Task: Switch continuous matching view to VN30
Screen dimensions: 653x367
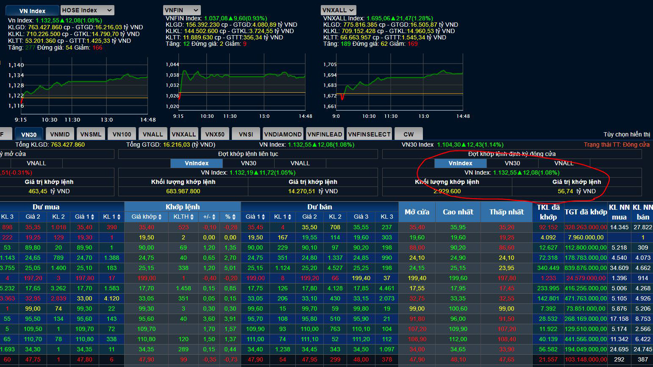Action: pyautogui.click(x=248, y=163)
